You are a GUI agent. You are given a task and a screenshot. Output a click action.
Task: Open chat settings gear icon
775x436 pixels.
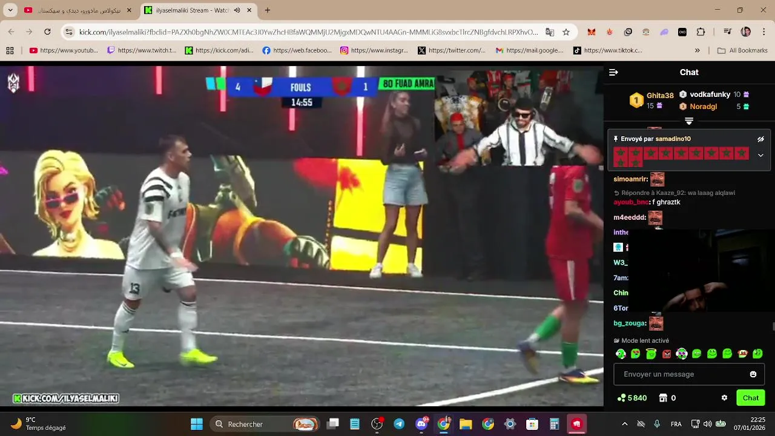click(x=724, y=398)
